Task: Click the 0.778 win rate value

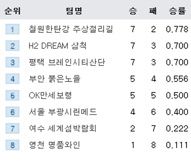Action: click(177, 29)
